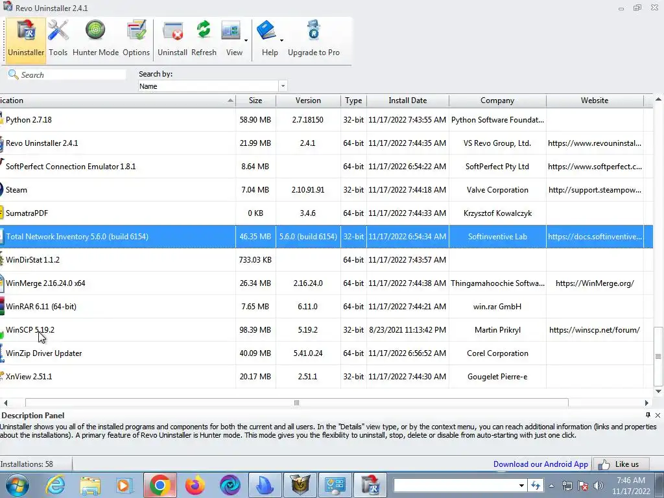Select the XnView 2.51.1 entry
This screenshot has width=664, height=498.
point(326,377)
